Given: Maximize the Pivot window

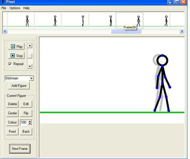Looking at the screenshot, I should click(177, 2).
